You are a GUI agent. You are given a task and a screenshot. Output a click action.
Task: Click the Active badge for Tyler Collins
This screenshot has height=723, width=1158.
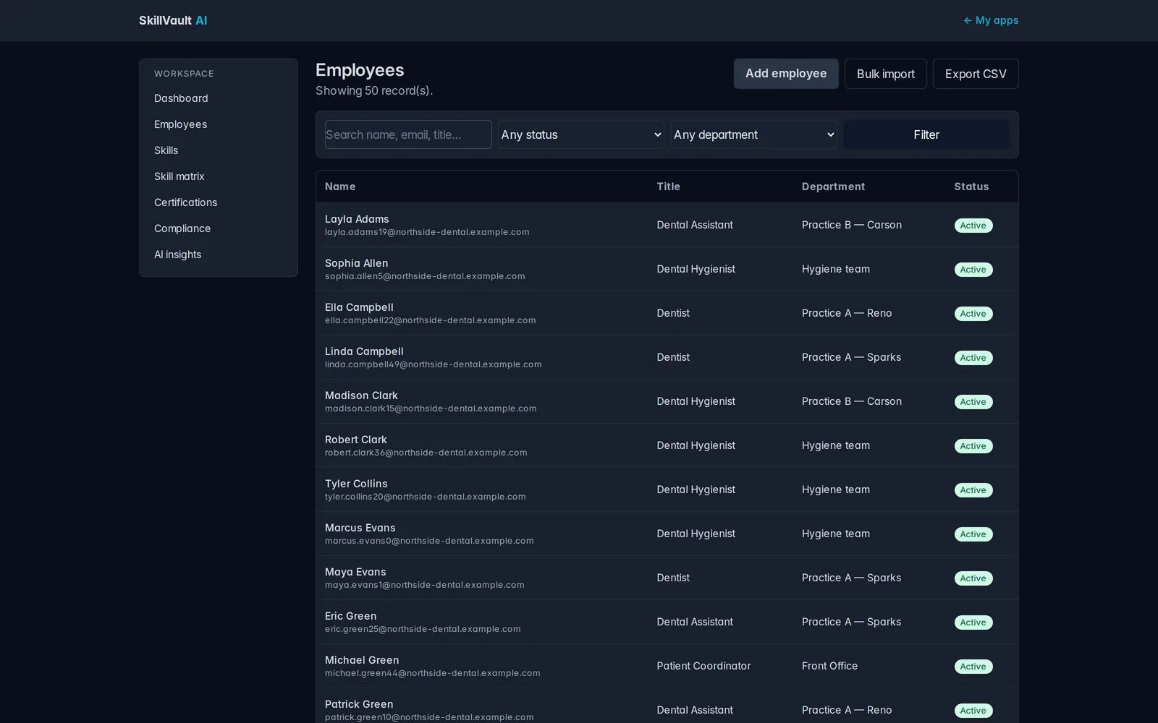click(x=973, y=490)
